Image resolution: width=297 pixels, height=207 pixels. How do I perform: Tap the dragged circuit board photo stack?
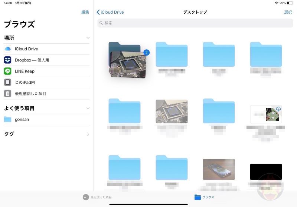pyautogui.click(x=128, y=64)
